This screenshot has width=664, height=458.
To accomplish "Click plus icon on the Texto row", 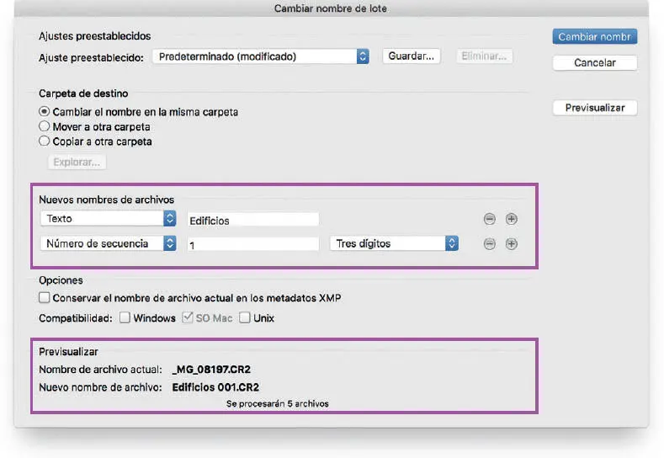I will click(511, 219).
